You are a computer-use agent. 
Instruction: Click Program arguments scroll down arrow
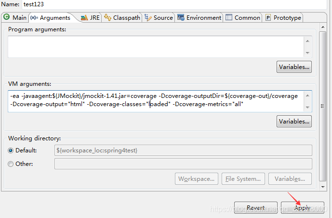307,53
